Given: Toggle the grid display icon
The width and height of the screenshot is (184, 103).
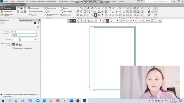Looking at the screenshot, I should pos(89,21).
